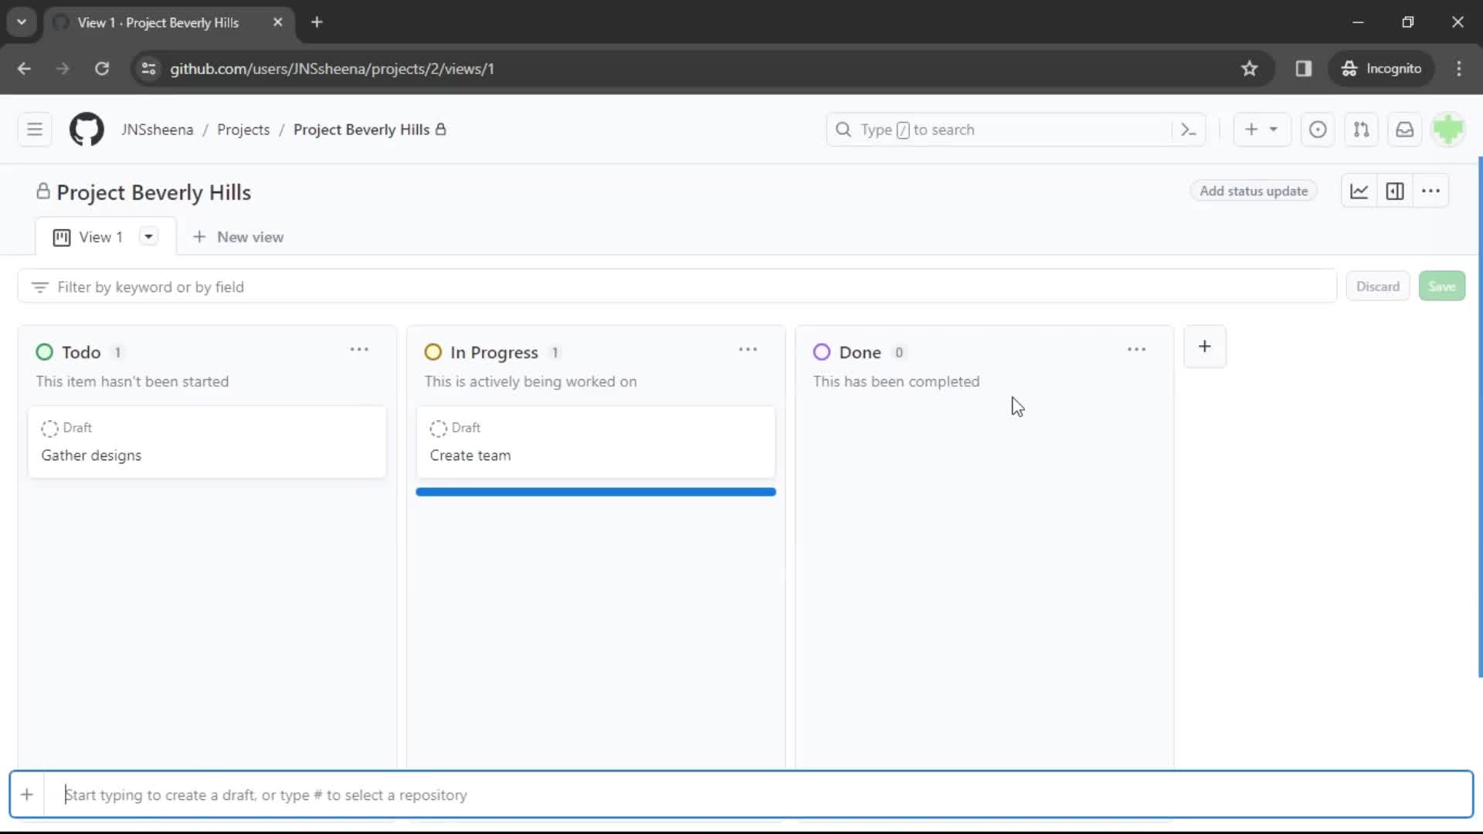Click the Todo column title
This screenshot has width=1483, height=834.
click(x=81, y=352)
